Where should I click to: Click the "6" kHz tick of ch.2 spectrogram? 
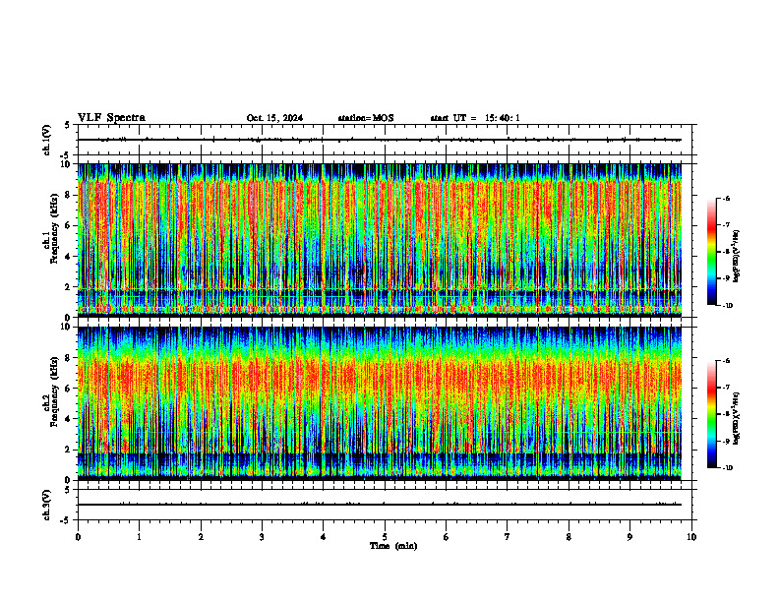pyautogui.click(x=69, y=389)
